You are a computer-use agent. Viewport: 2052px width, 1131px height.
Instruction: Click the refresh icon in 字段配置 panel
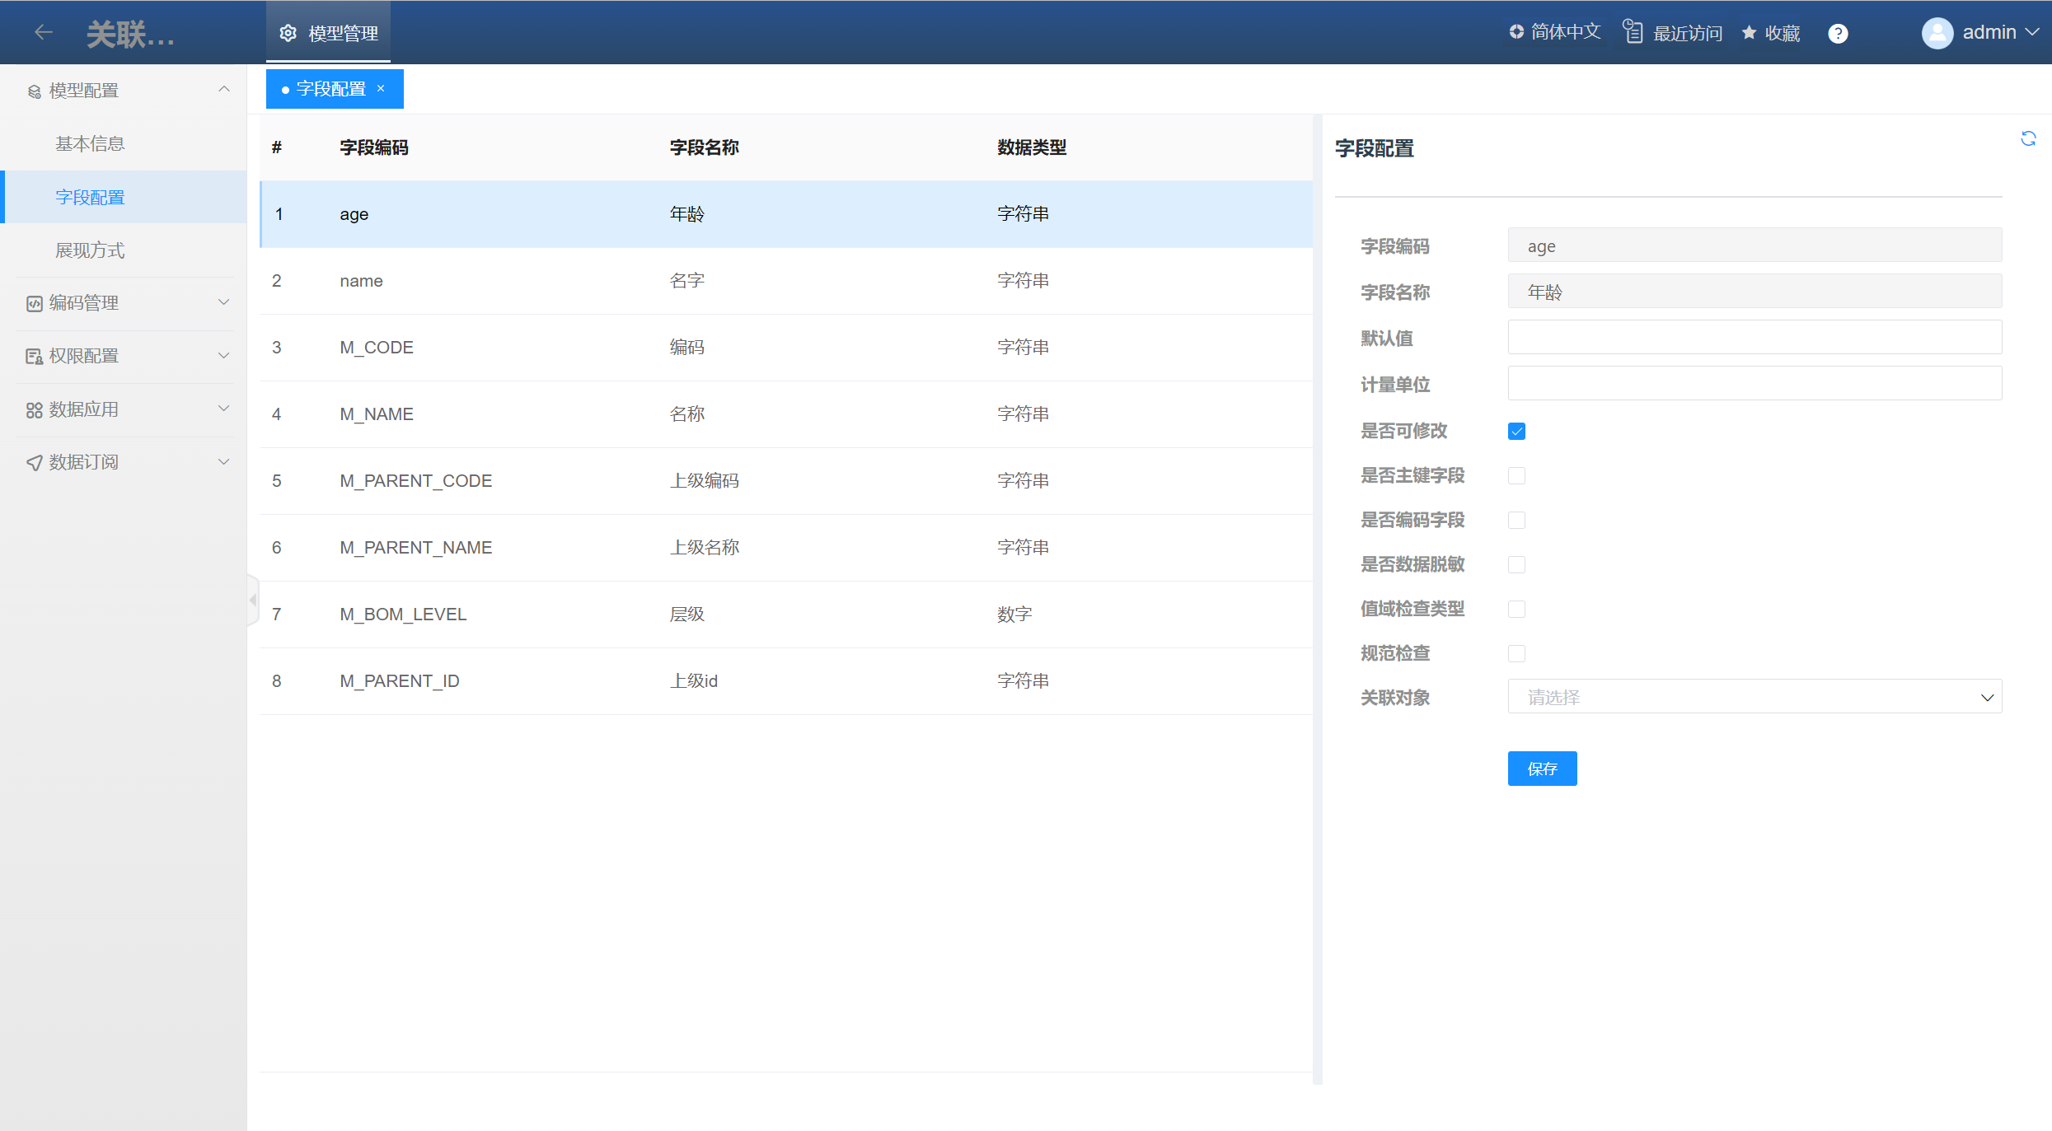click(x=2028, y=138)
